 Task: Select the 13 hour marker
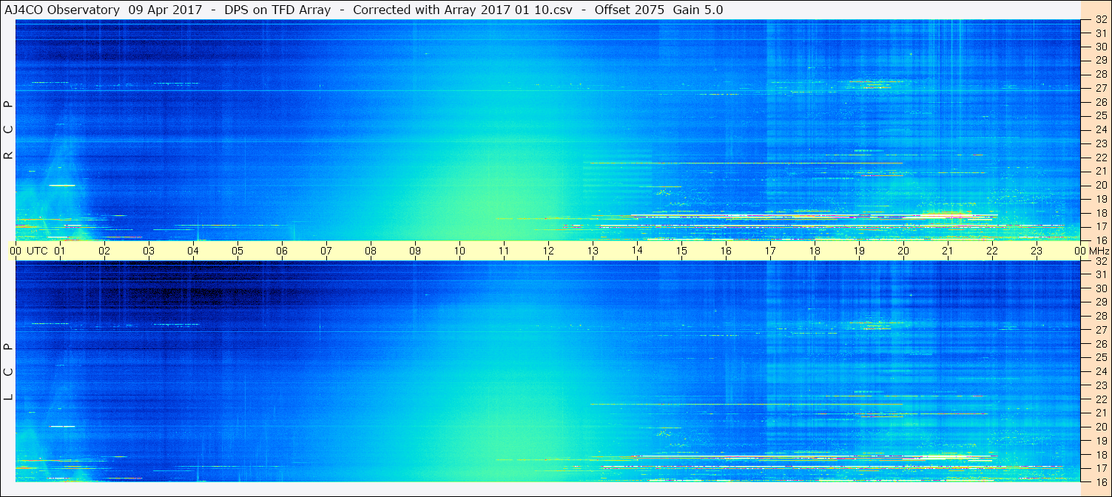tap(593, 251)
